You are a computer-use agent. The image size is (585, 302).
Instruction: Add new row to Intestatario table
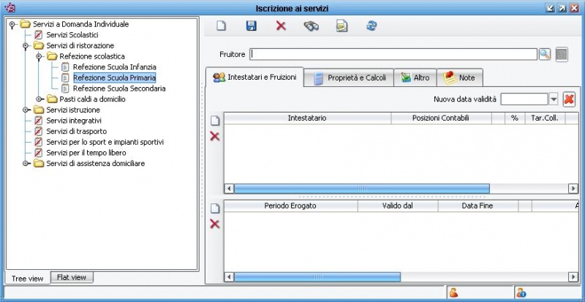215,121
